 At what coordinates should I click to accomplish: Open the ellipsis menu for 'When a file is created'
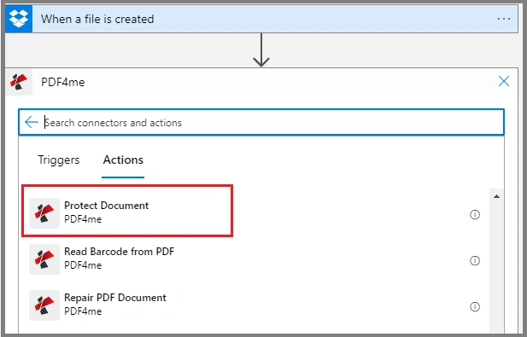503,19
